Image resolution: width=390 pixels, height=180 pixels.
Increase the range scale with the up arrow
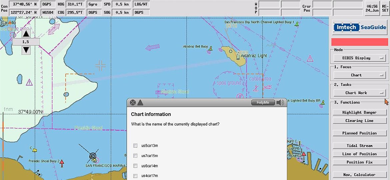click(26, 33)
